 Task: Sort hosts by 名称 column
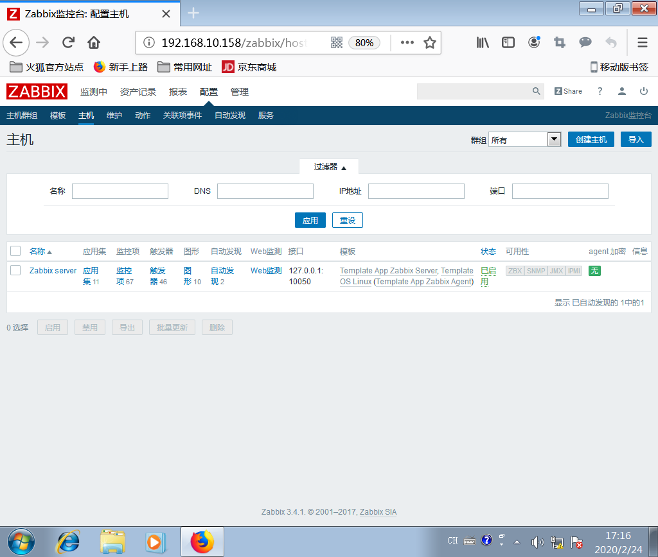point(40,252)
